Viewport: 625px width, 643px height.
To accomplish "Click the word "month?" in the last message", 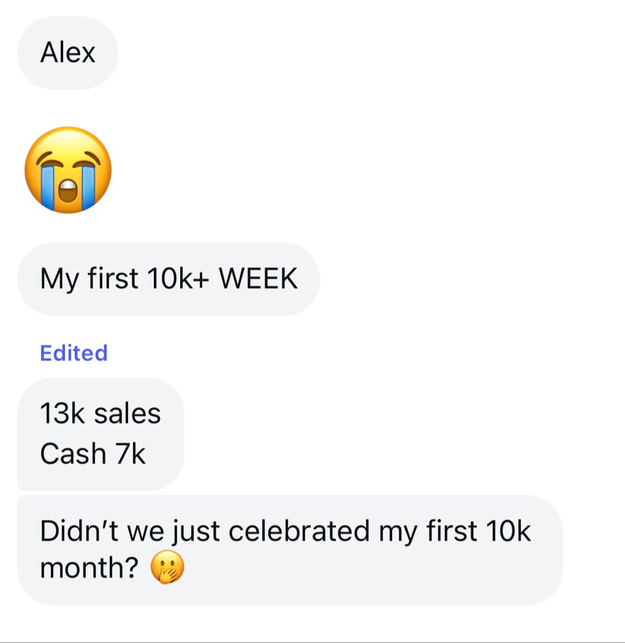I will pos(88,568).
